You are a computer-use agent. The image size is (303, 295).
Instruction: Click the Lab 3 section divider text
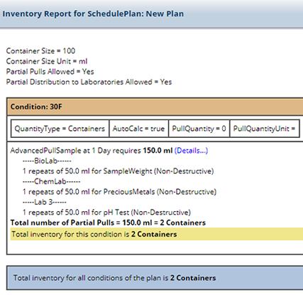click(x=45, y=202)
